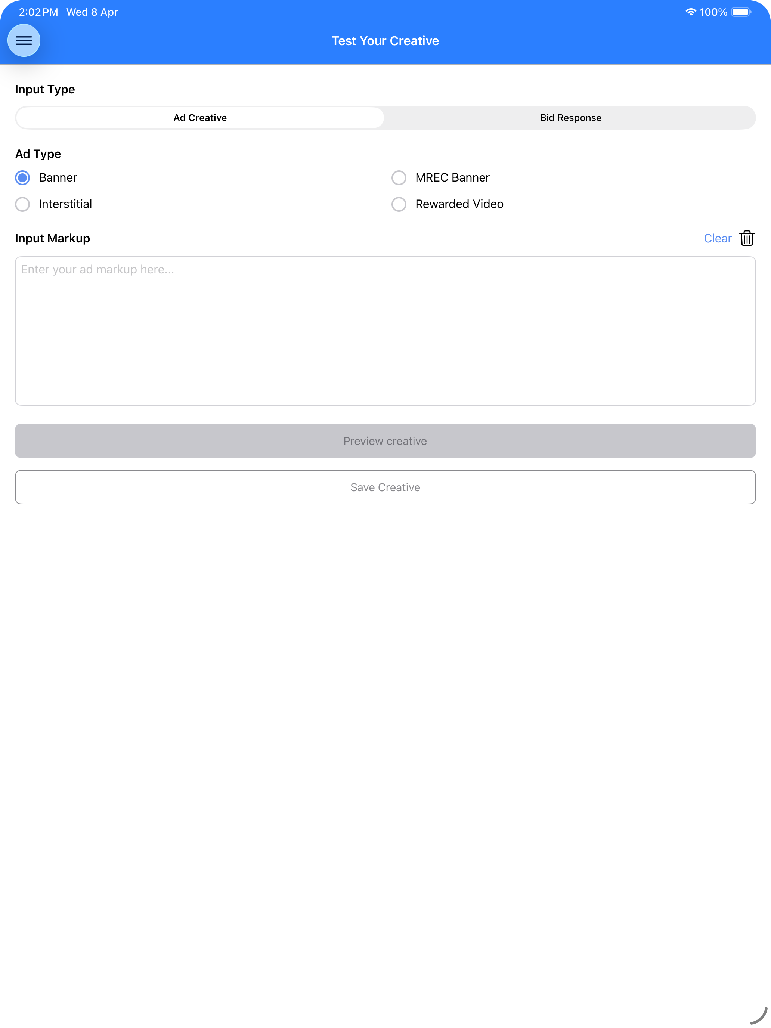Tap the Ad Type heading
The width and height of the screenshot is (771, 1028).
tap(38, 154)
